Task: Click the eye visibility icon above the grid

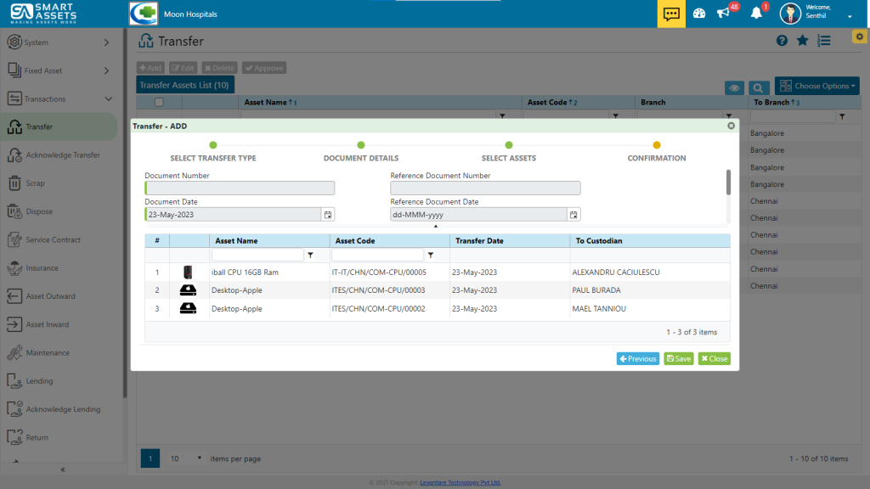Action: click(x=734, y=86)
